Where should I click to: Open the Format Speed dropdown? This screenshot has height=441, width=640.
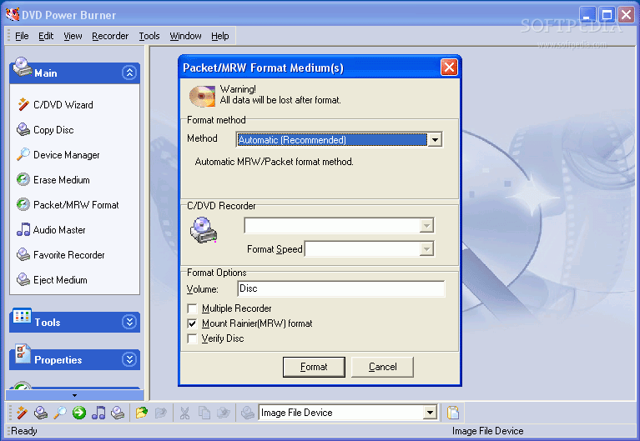[x=426, y=249]
